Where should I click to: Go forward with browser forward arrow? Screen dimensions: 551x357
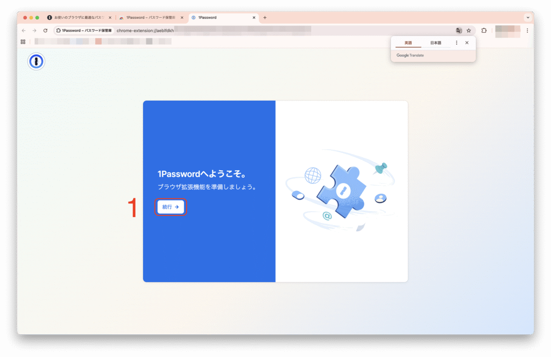click(34, 31)
